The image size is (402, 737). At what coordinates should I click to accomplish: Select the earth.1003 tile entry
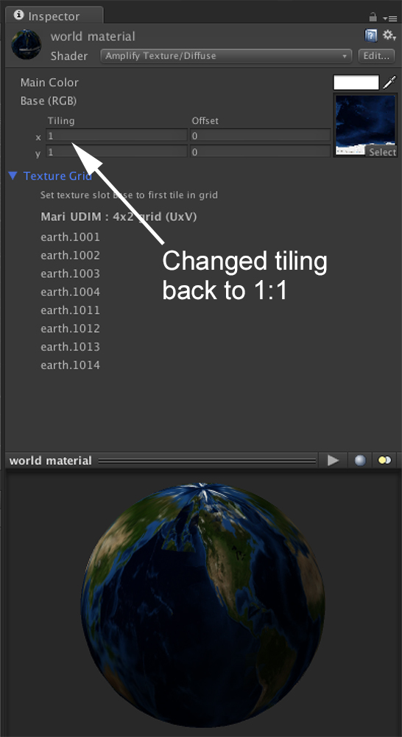(71, 273)
